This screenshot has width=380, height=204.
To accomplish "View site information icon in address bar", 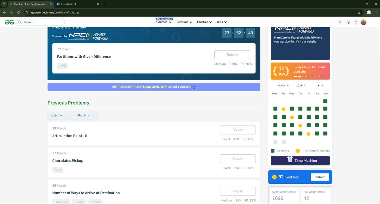I will tap(27, 12).
